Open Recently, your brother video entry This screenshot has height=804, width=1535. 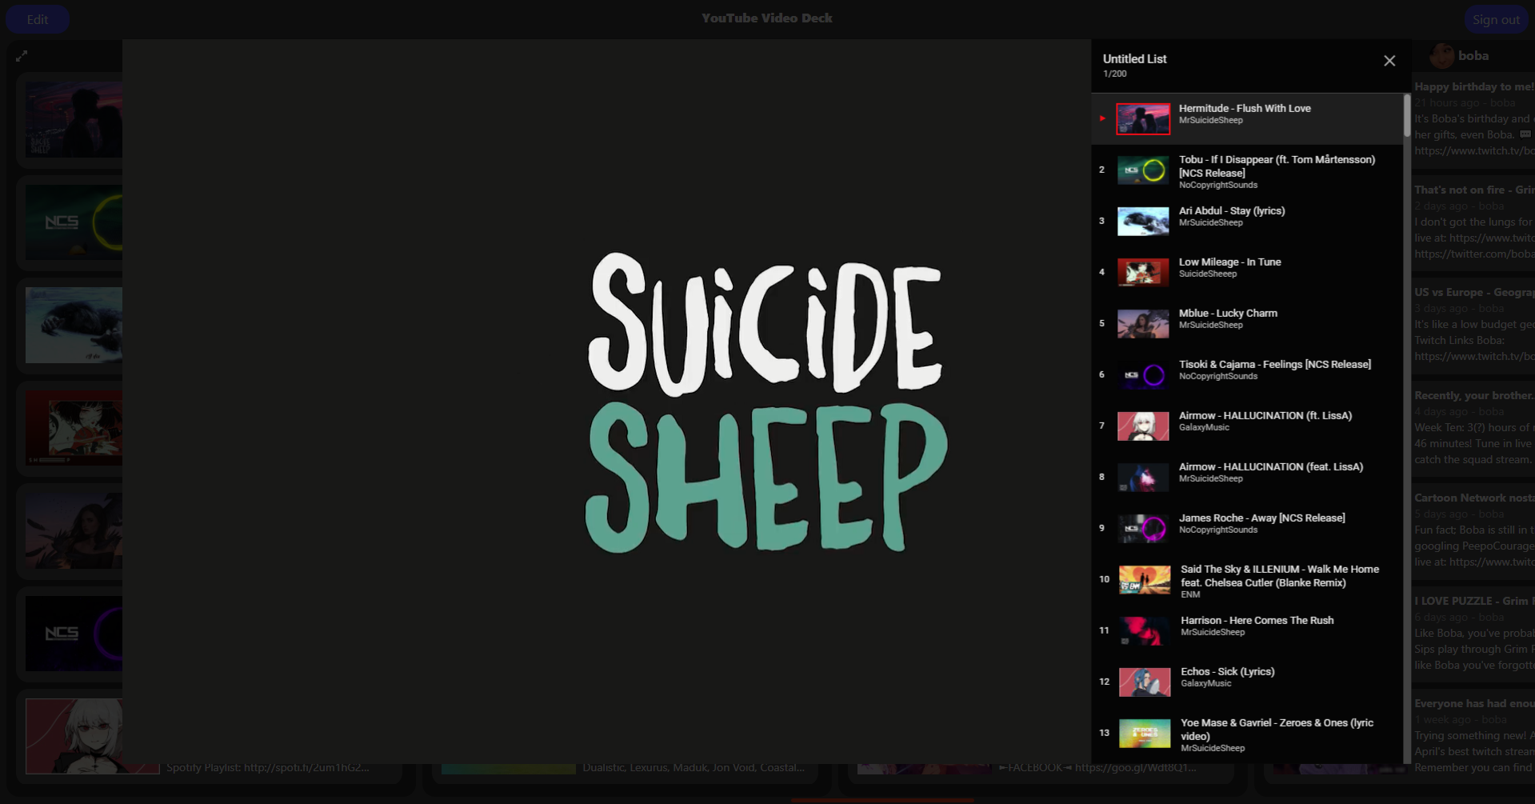point(1473,428)
